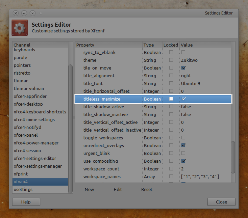
Task: Disable the unredirect_overlays value checkbox
Action: (x=183, y=145)
